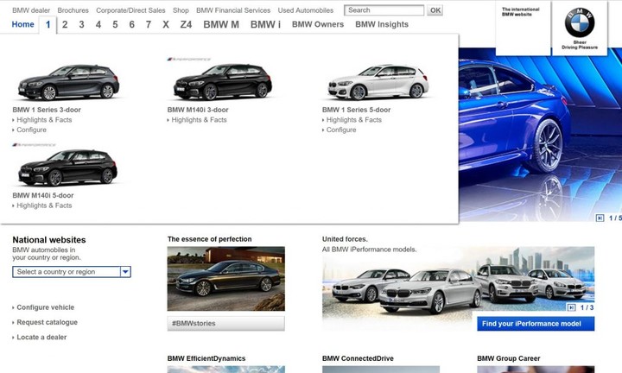The width and height of the screenshot is (622, 373).
Task: Open the 5 Series menu
Action: [115, 24]
